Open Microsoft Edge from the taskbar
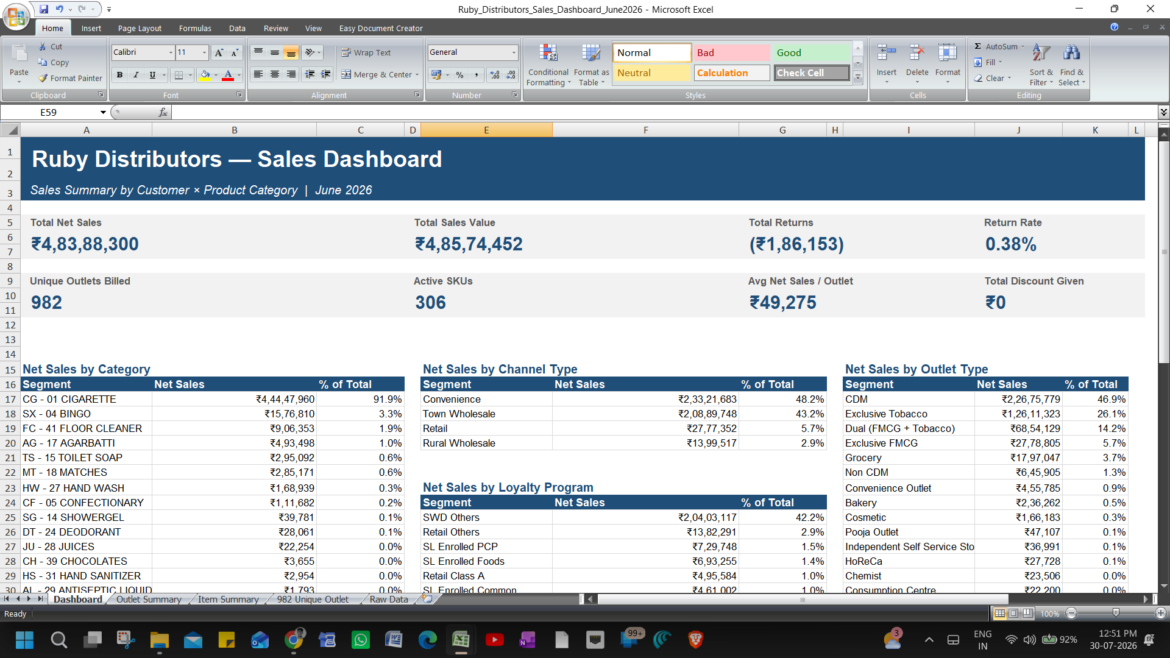This screenshot has height=658, width=1170. tap(428, 640)
